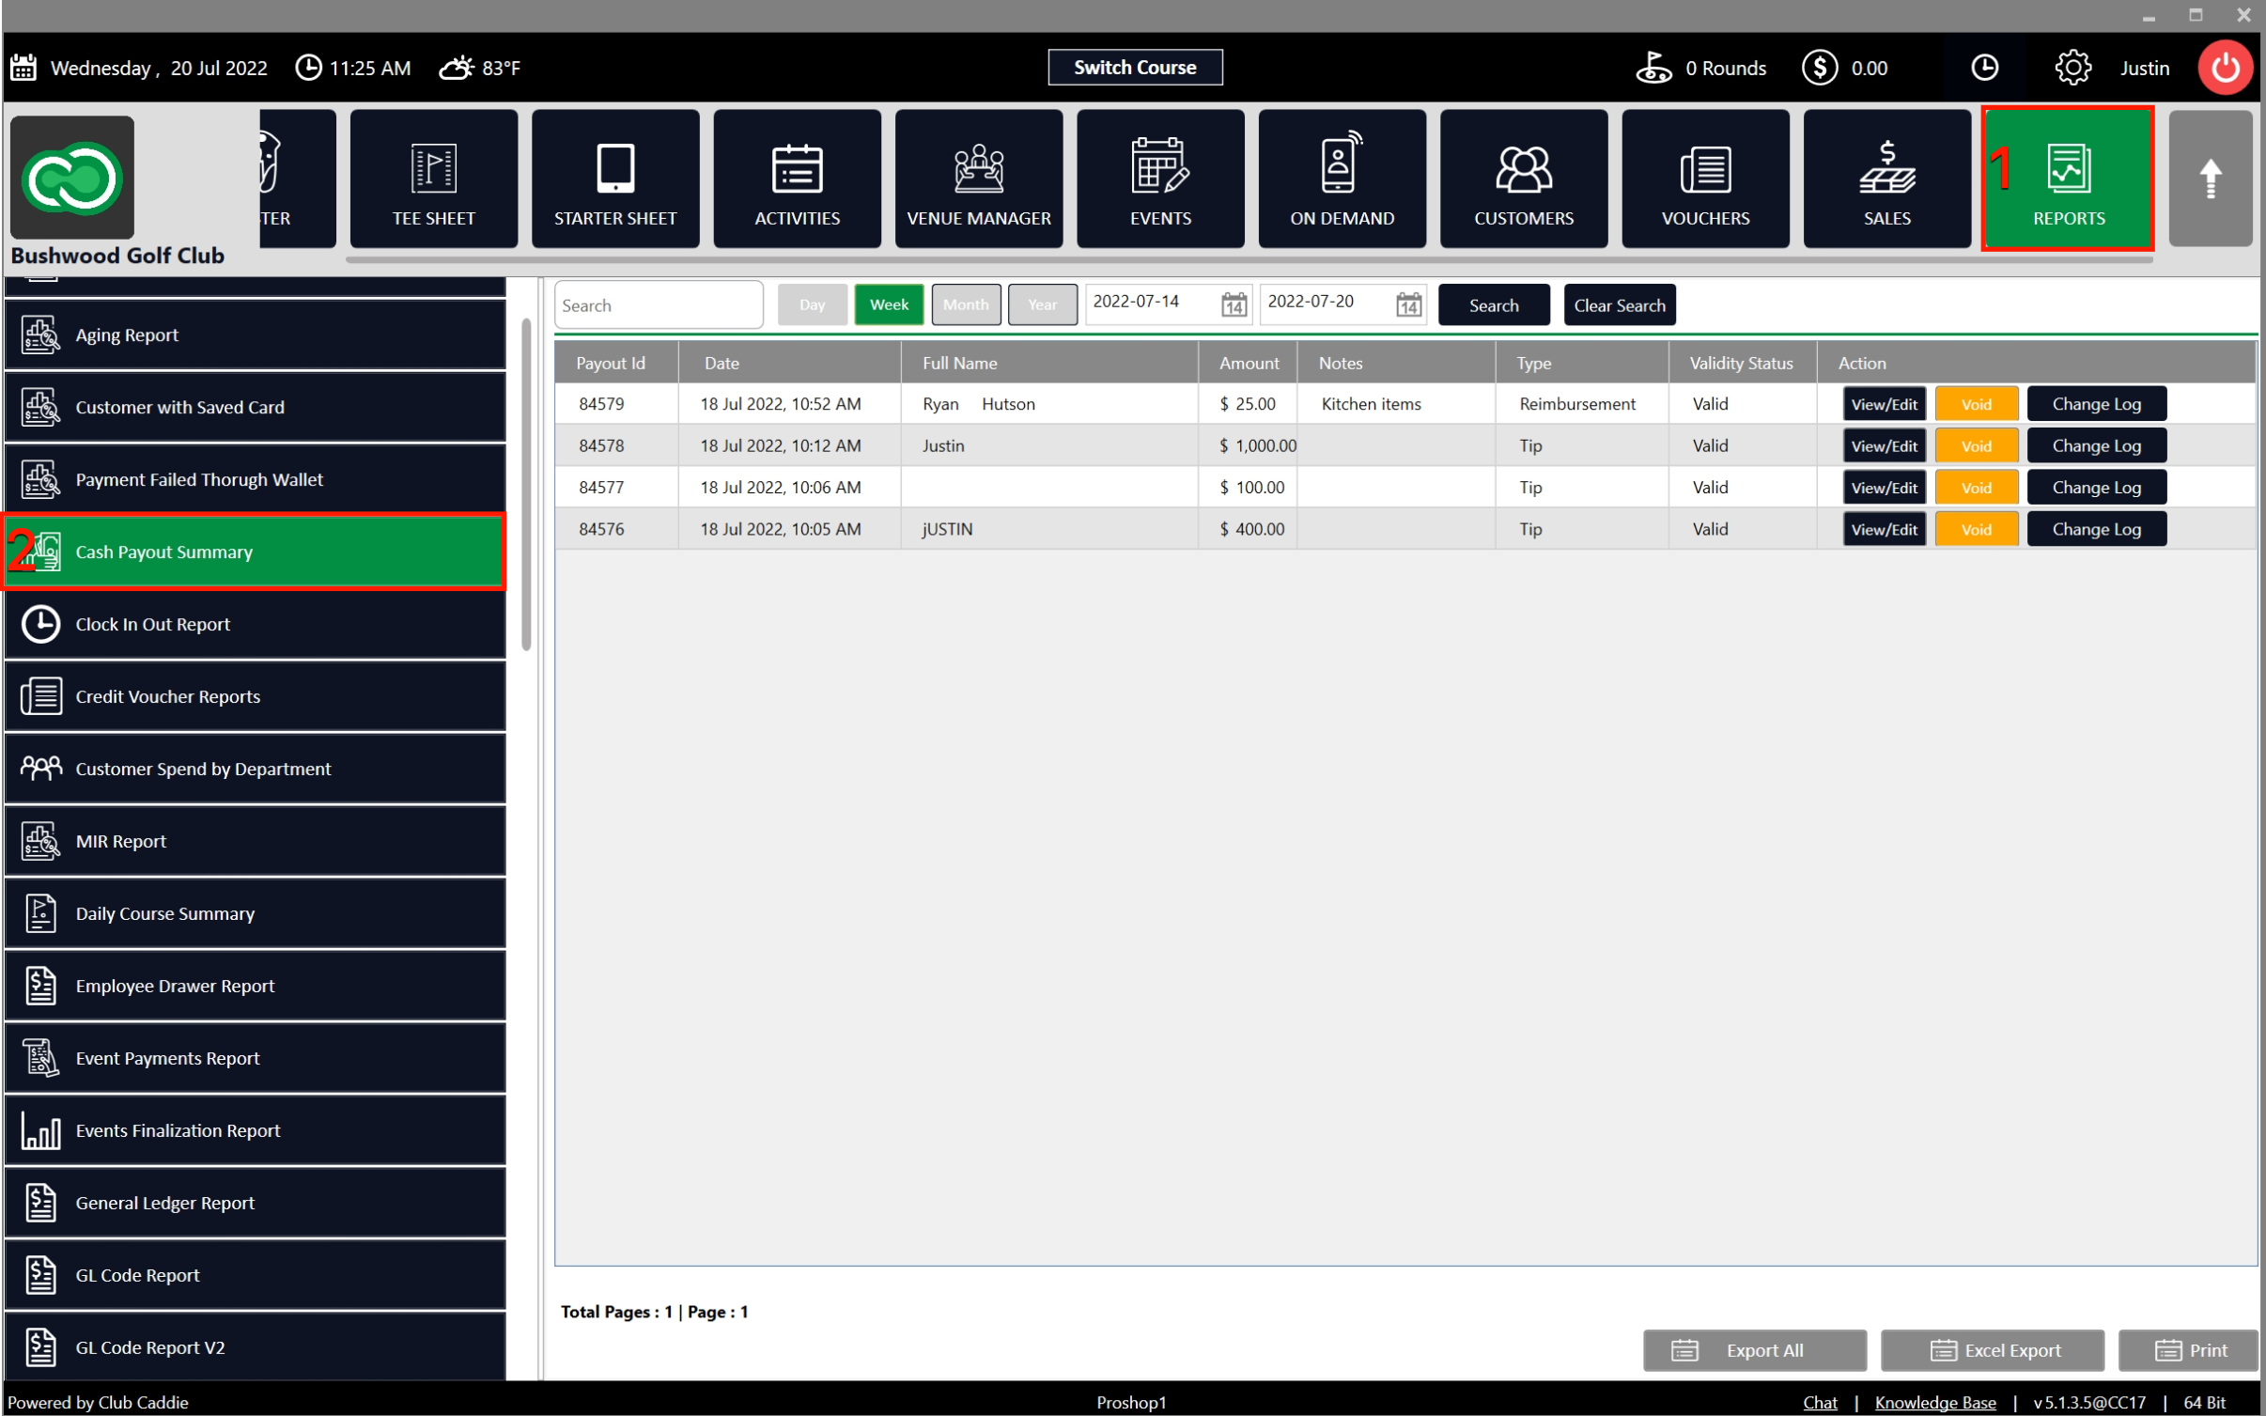Click the red power logout button

(x=2224, y=68)
